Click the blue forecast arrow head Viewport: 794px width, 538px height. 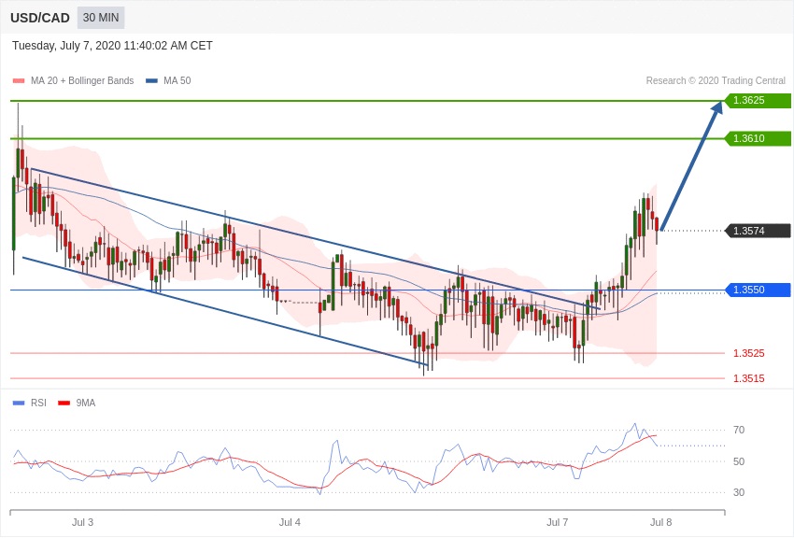(x=717, y=107)
